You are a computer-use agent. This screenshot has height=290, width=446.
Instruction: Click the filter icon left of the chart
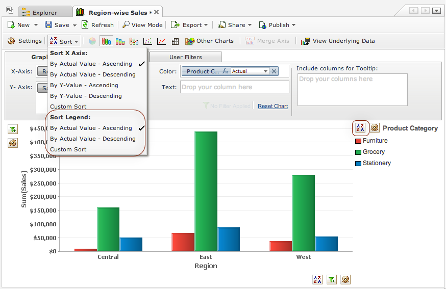(x=13, y=129)
